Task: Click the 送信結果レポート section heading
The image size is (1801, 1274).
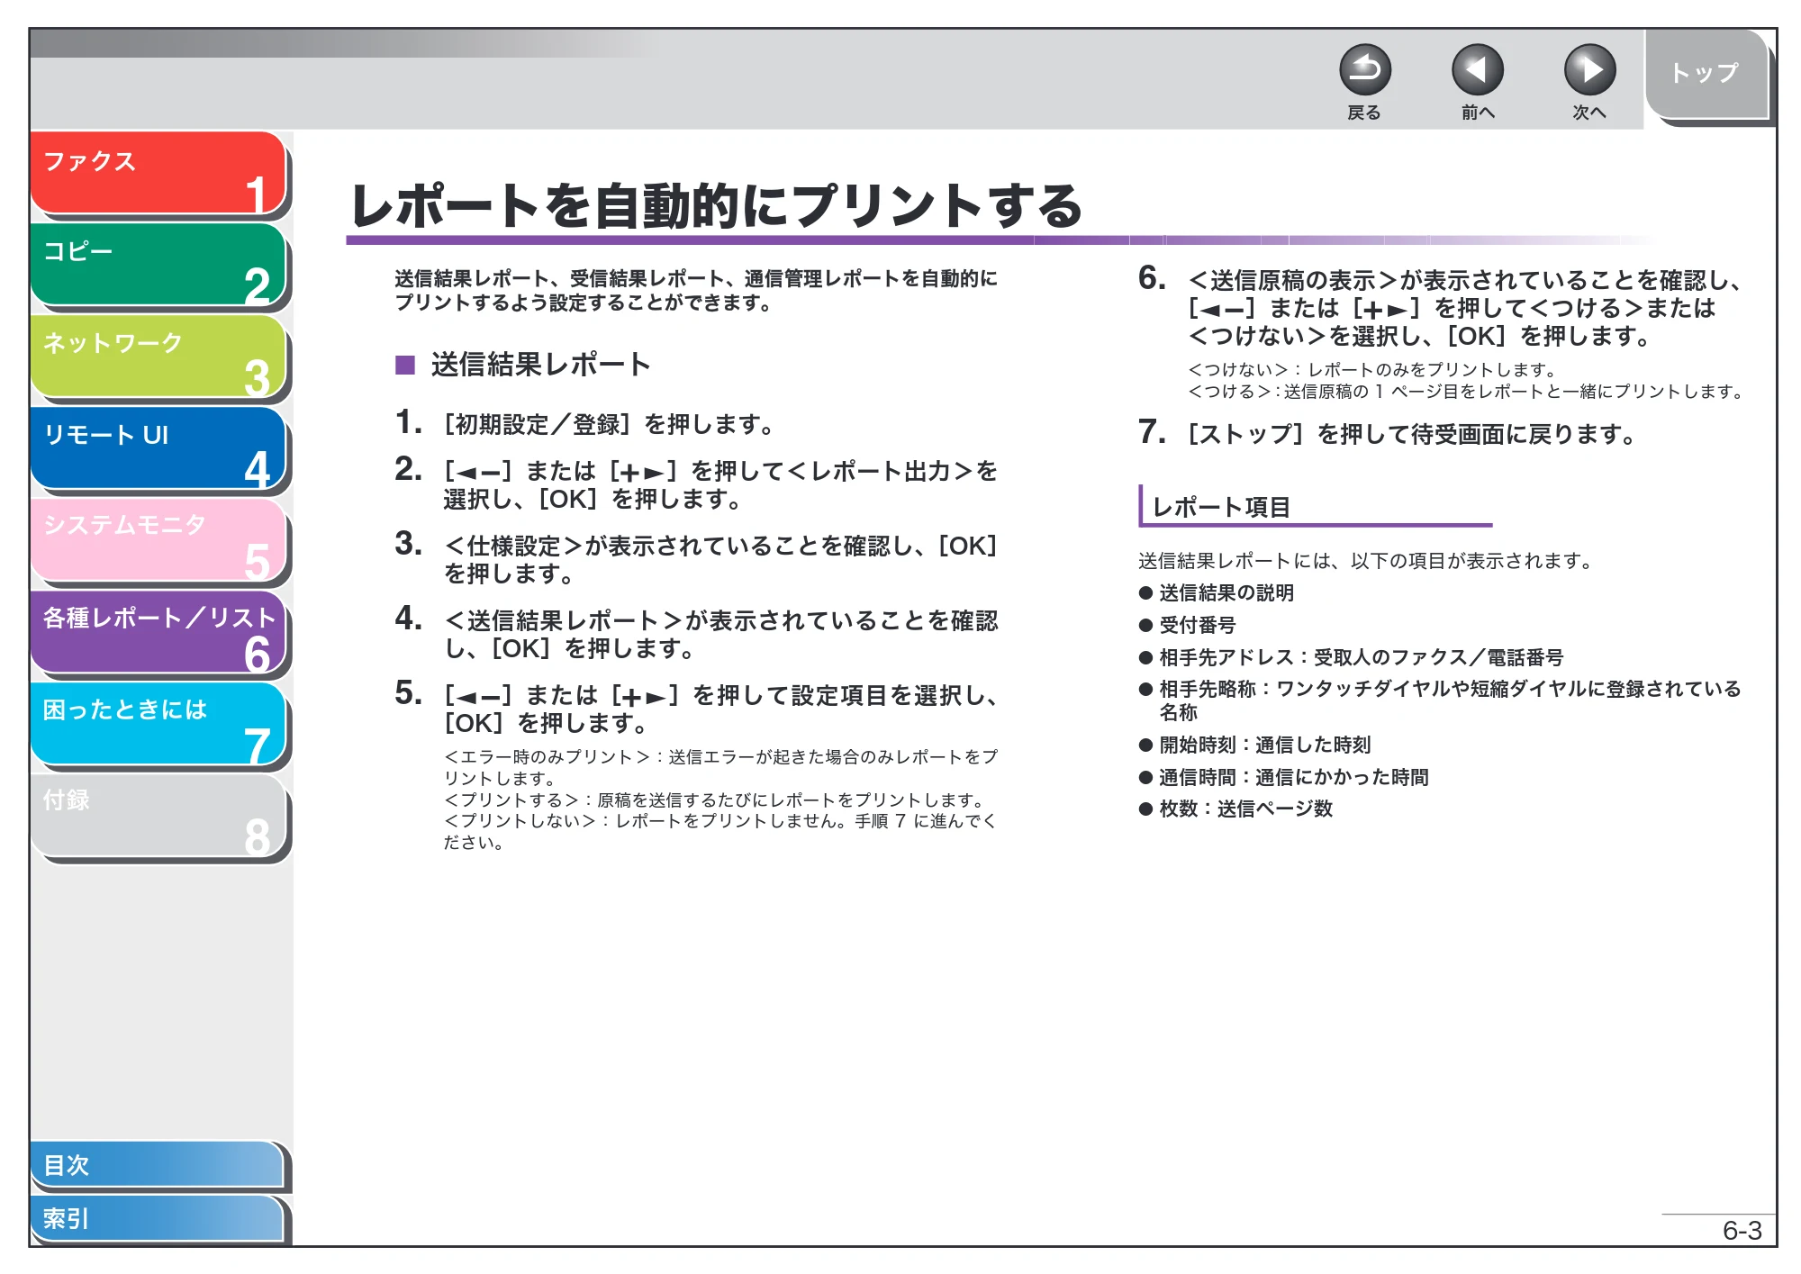Action: (x=540, y=365)
